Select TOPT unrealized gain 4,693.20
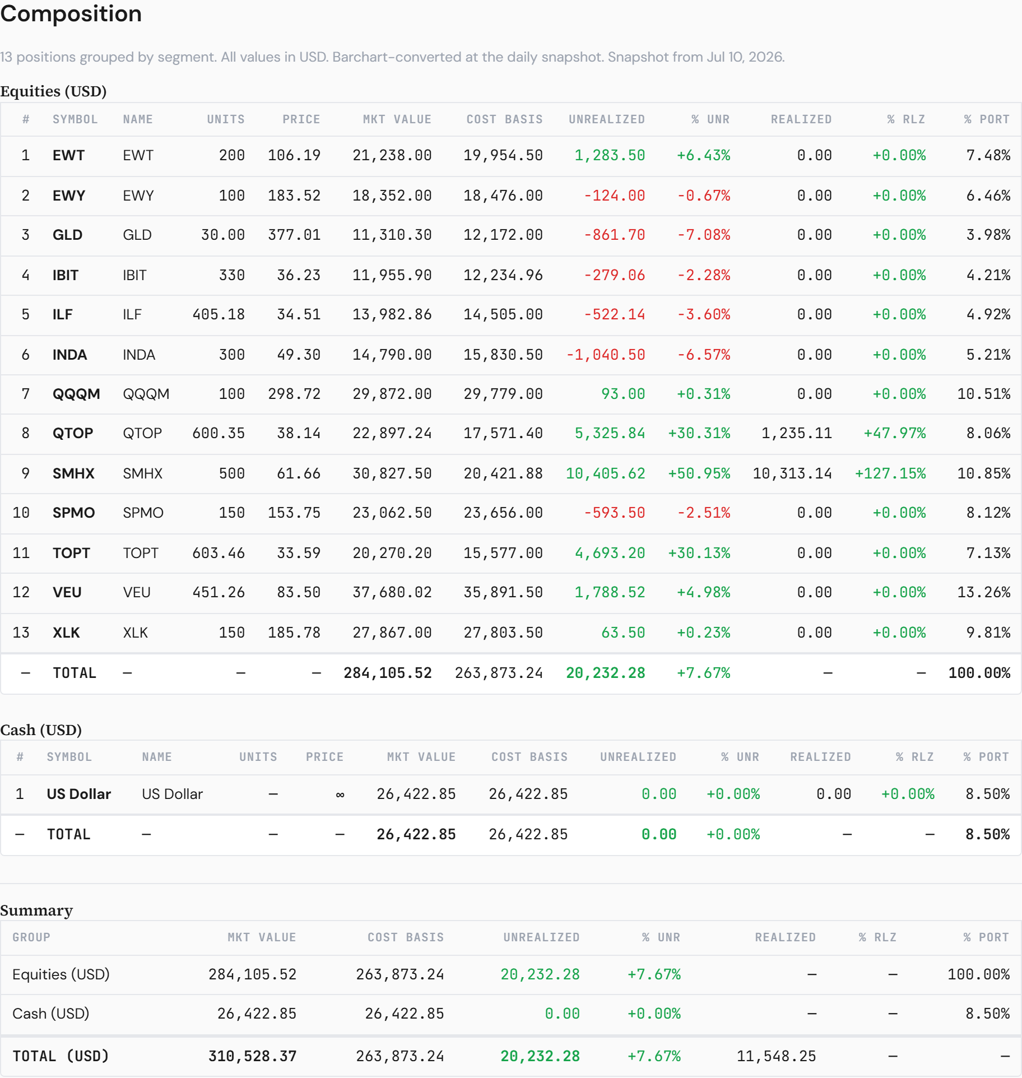Viewport: 1022px width, 1078px height. pyautogui.click(x=610, y=553)
